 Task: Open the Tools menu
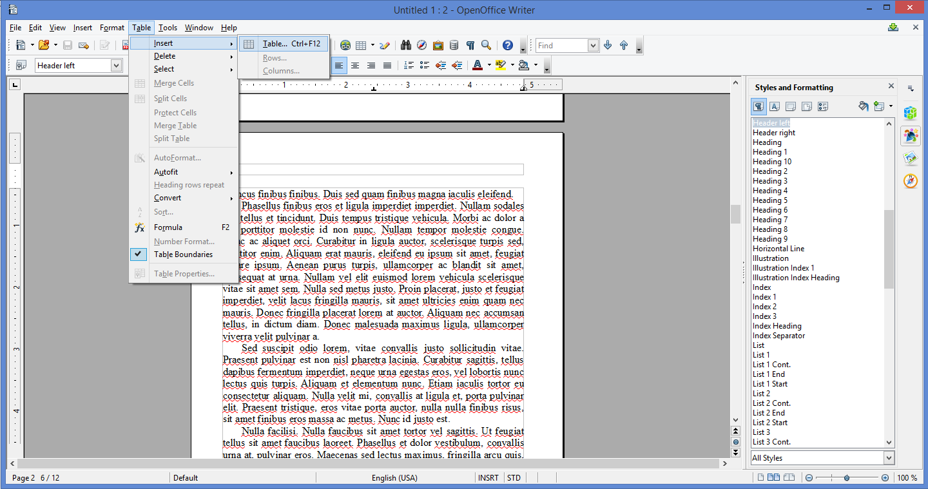[168, 28]
